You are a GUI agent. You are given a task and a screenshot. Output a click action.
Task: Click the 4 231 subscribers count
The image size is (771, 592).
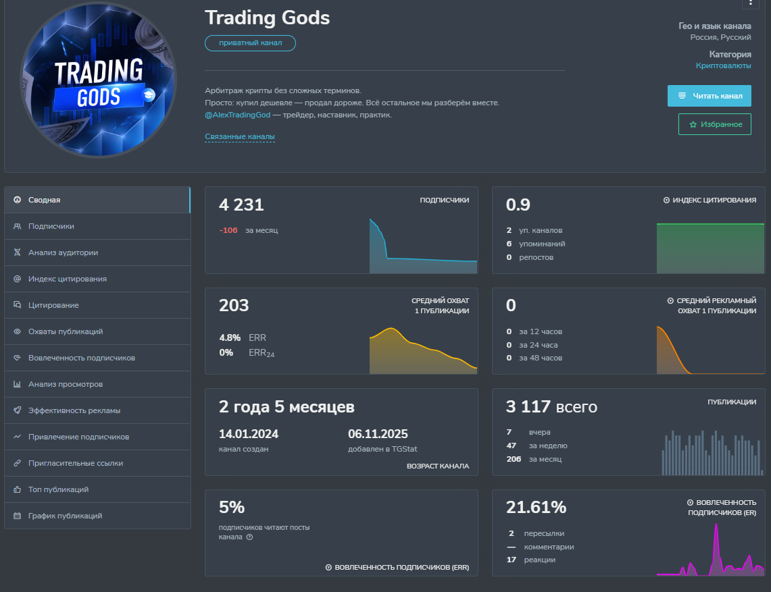click(x=241, y=205)
